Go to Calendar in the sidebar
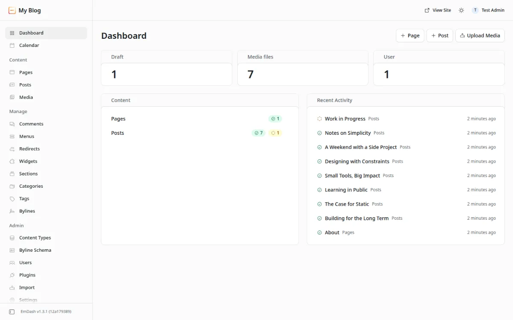The width and height of the screenshot is (513, 320). point(46,45)
